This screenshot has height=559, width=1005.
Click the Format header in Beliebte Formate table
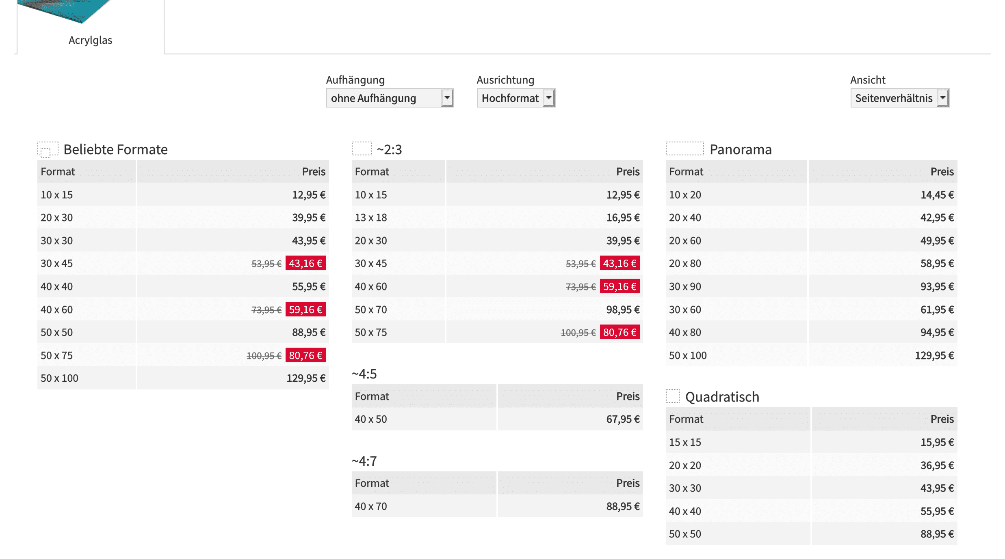click(x=58, y=172)
